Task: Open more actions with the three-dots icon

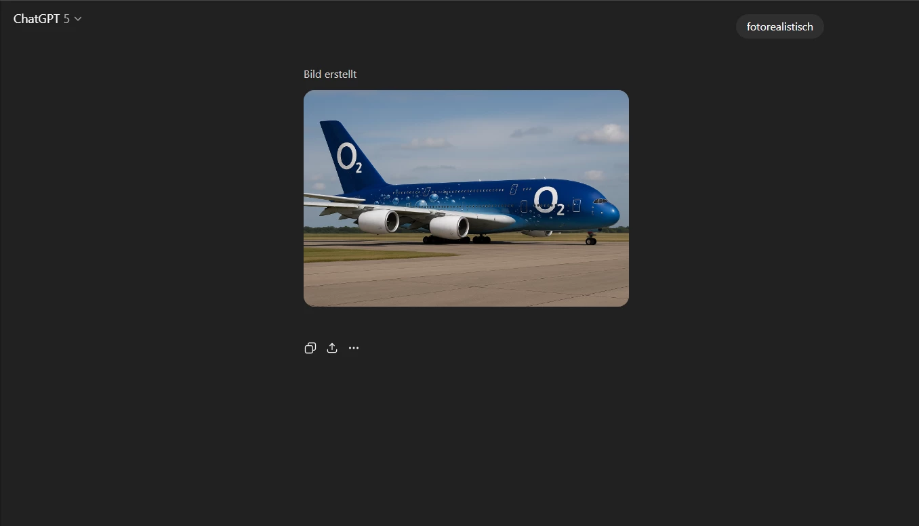Action: click(354, 348)
